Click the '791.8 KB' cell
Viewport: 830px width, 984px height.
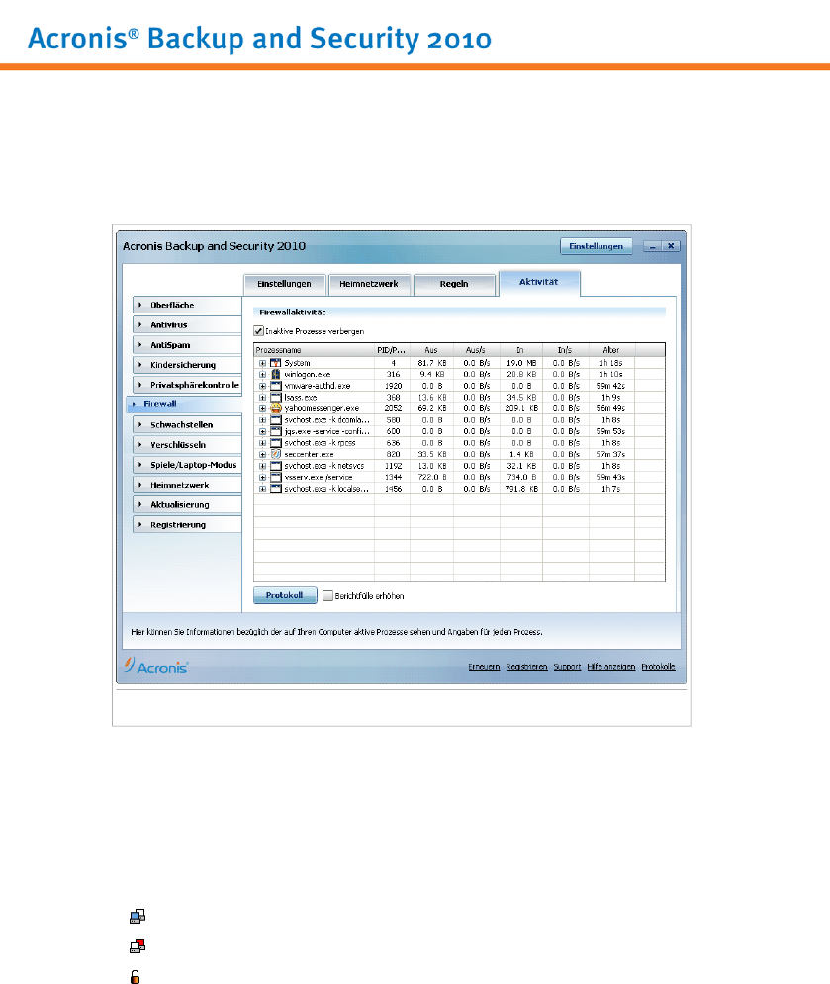point(521,489)
